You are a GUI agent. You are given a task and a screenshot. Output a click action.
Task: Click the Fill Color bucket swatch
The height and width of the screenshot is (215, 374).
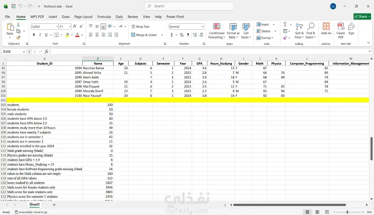(67, 35)
